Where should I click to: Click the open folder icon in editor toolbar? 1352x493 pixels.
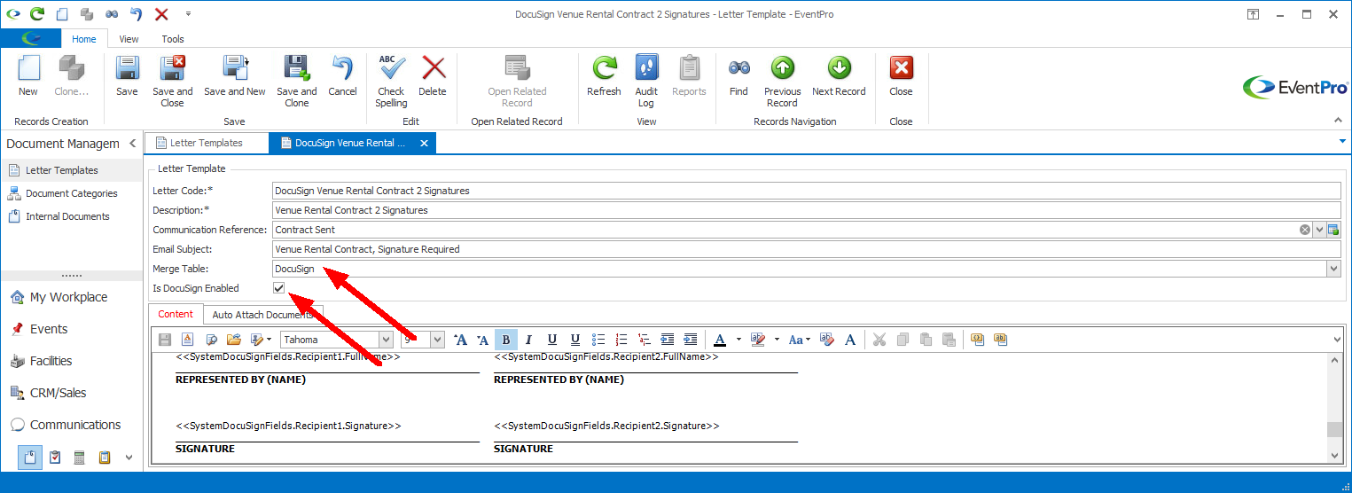point(234,340)
